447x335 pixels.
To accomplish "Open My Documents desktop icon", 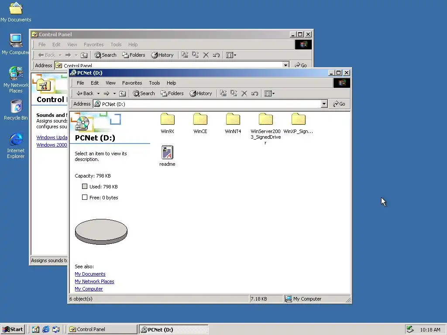I will tap(16, 12).
